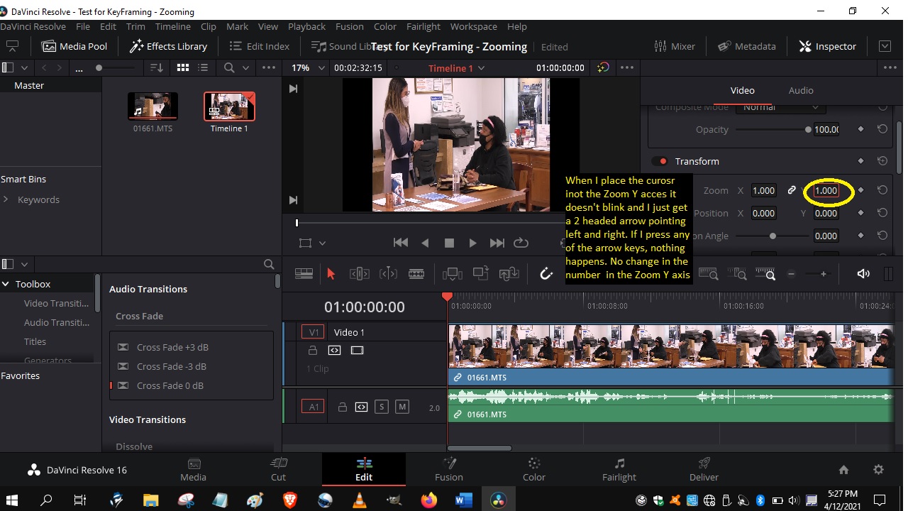The image size is (908, 511).
Task: Click the media pool search magnifier
Action: click(229, 67)
